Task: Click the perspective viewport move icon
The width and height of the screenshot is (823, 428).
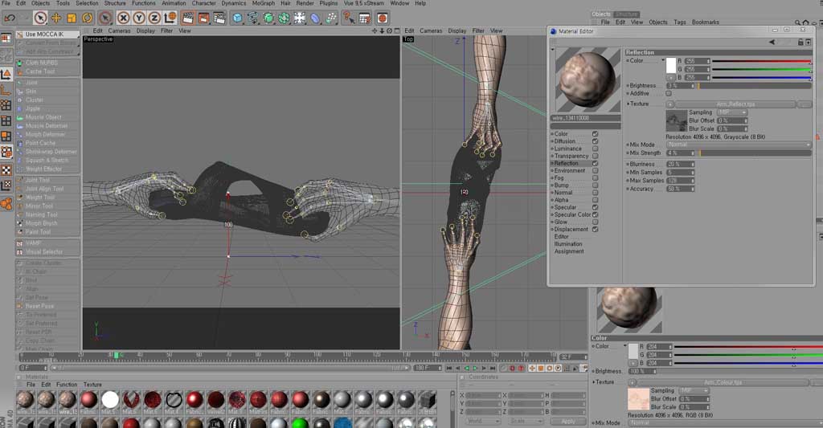Action: [x=375, y=31]
